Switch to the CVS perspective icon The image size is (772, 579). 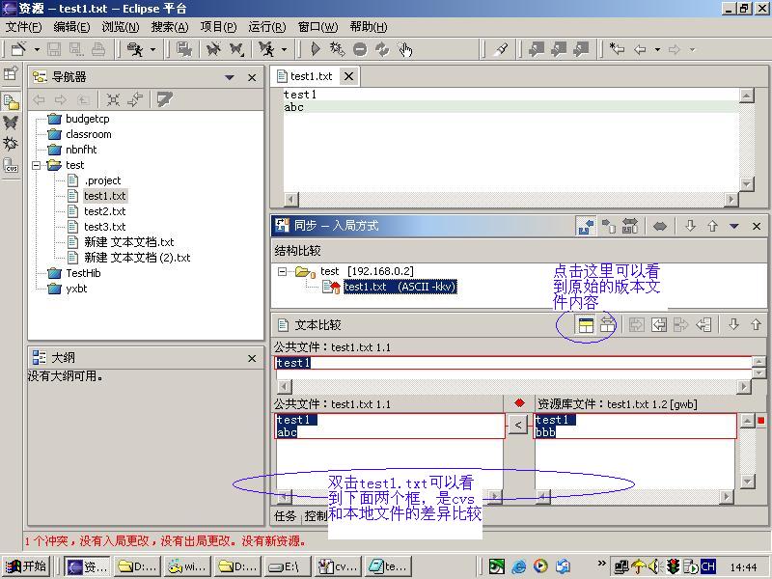click(11, 165)
